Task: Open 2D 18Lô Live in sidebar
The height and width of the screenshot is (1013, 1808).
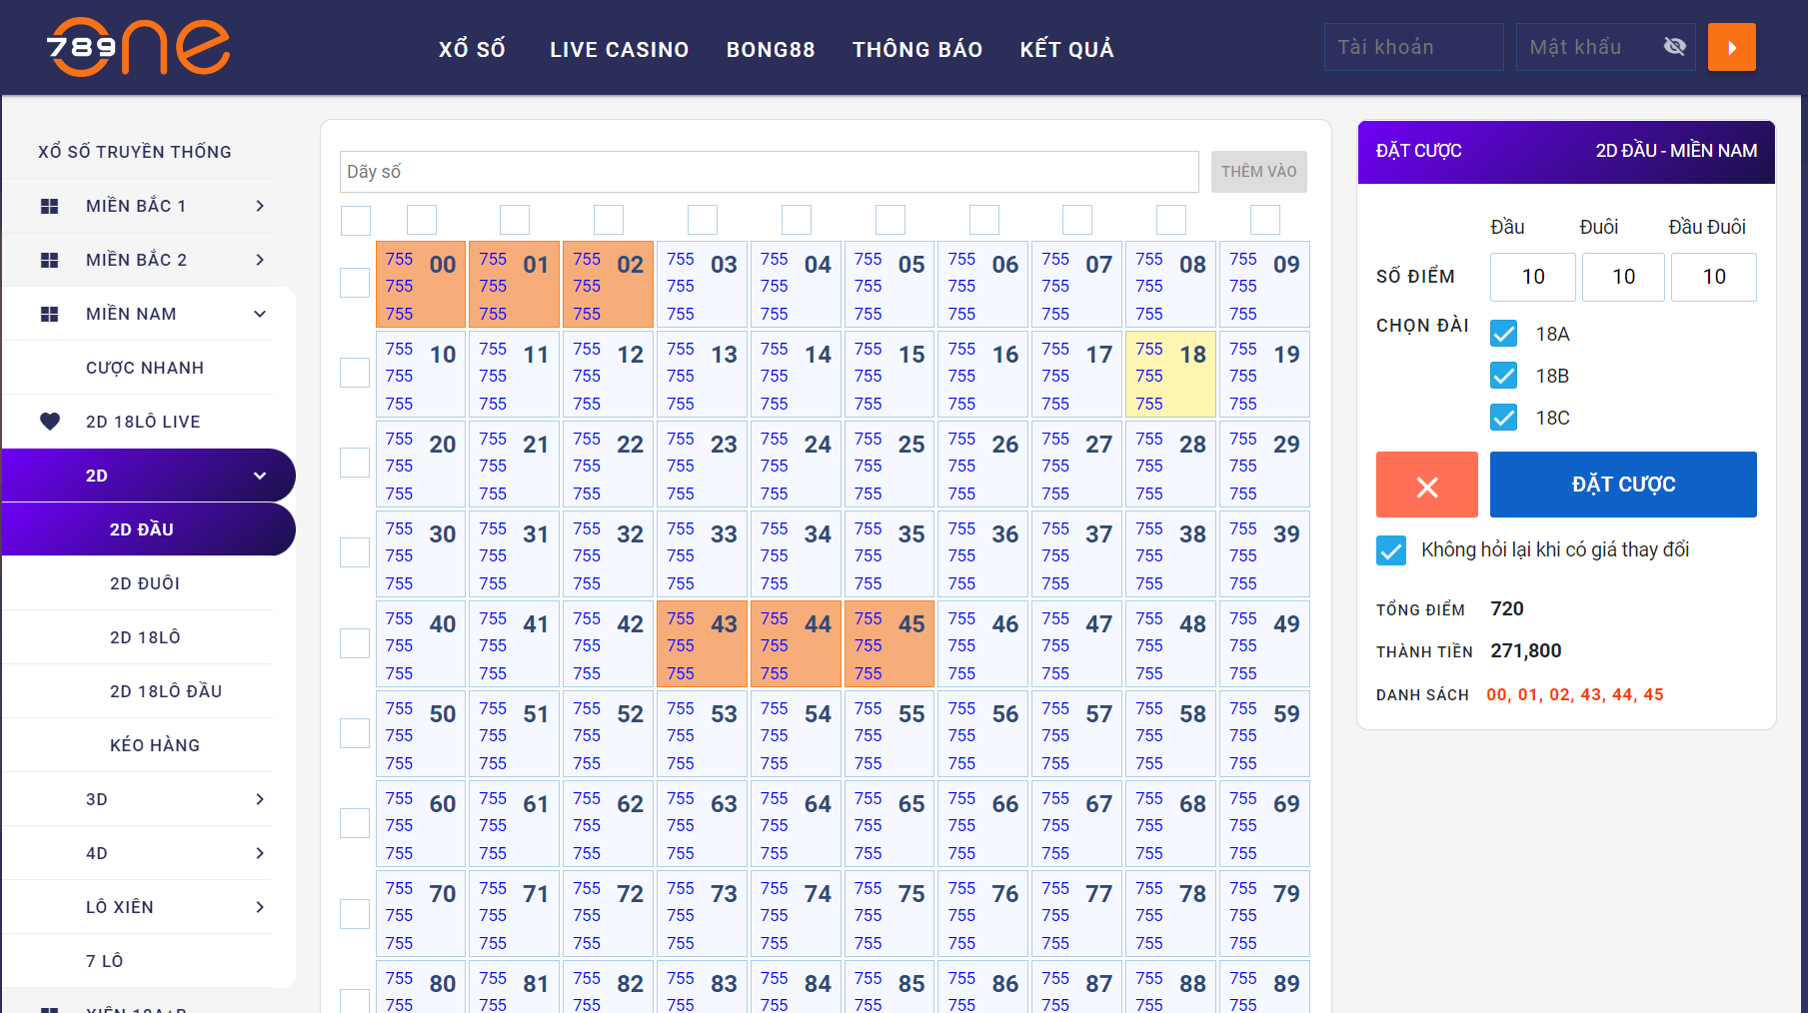Action: tap(143, 422)
